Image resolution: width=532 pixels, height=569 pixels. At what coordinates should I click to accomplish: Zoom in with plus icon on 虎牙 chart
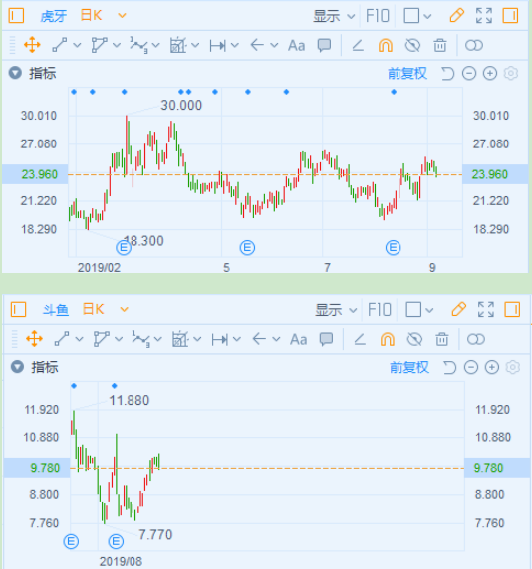click(490, 74)
